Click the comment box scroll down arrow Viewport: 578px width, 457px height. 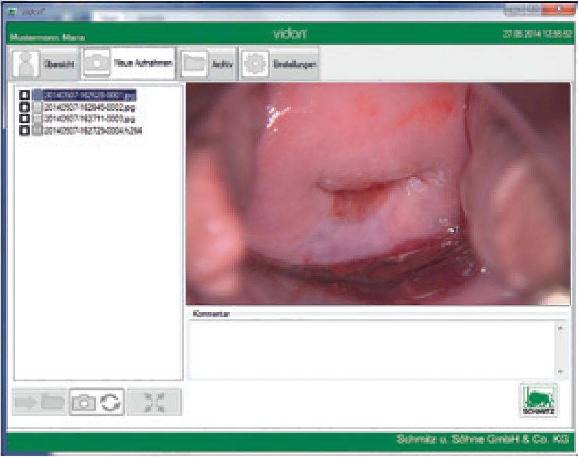[560, 372]
